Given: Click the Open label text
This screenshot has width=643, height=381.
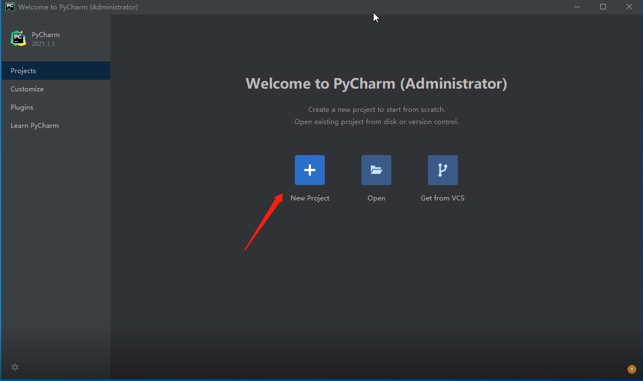Looking at the screenshot, I should click(376, 198).
